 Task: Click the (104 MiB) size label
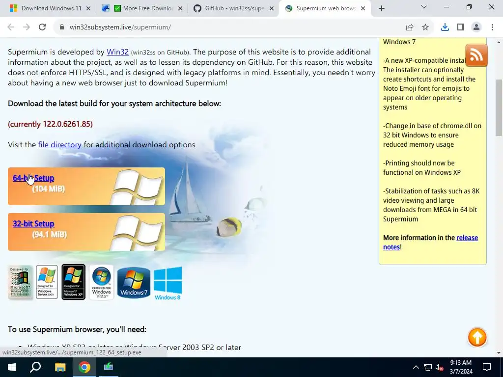[49, 189]
